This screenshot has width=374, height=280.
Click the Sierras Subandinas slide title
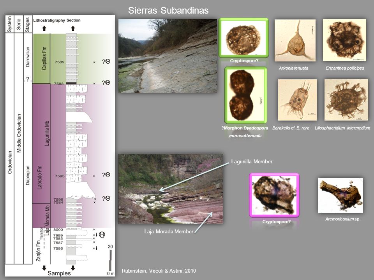[168, 10]
